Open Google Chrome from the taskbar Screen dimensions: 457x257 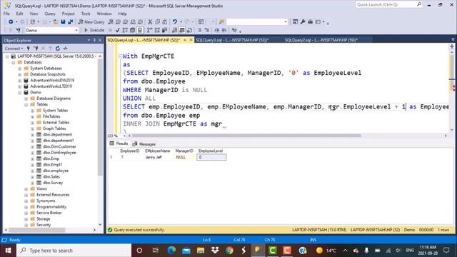tap(229, 251)
